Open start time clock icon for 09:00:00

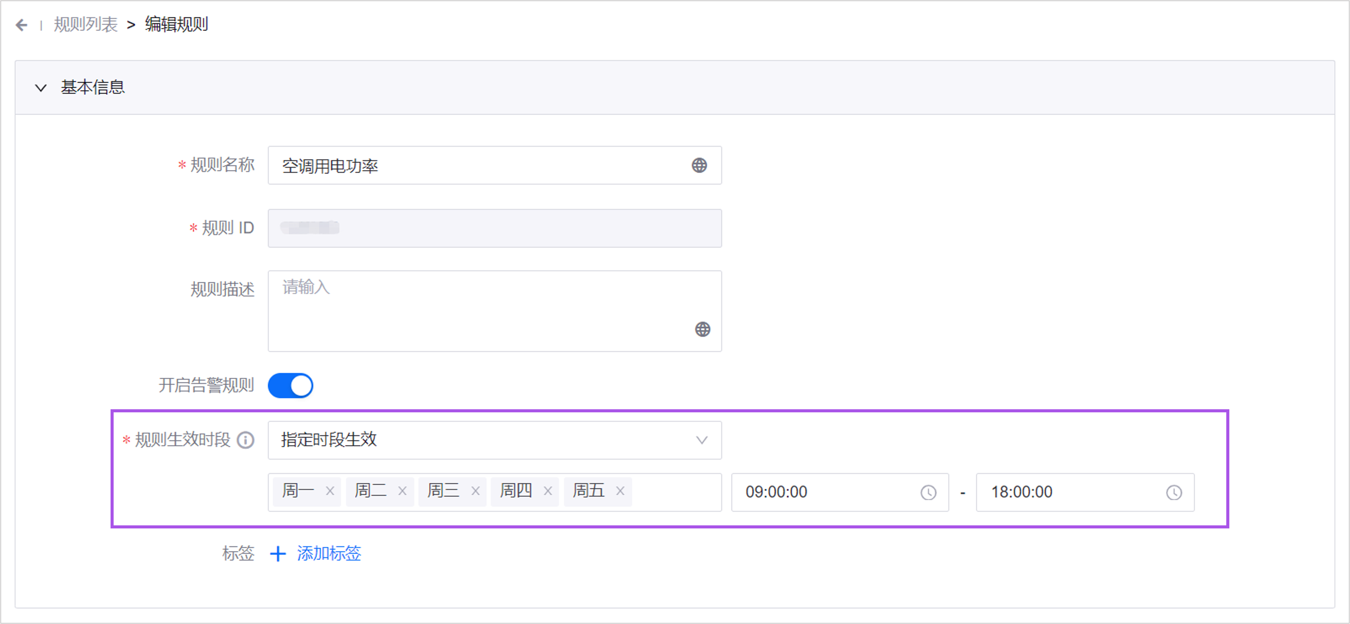(928, 492)
